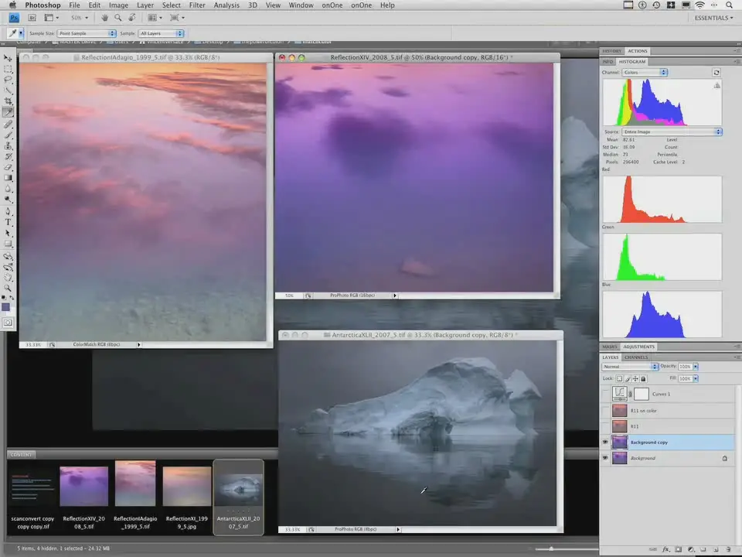742x557 pixels.
Task: Open the layer Opacity slider dropdown
Action: [696, 367]
